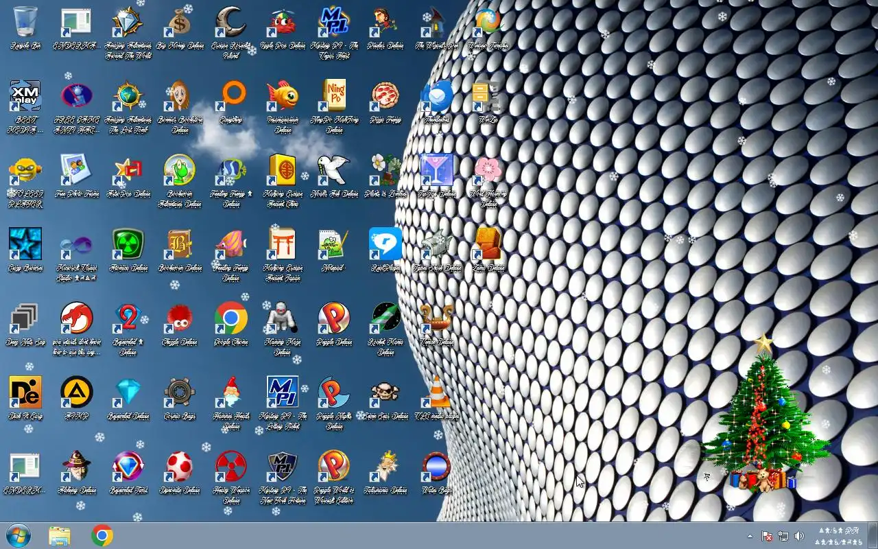Open the Recycle Bin desktop icon
Image resolution: width=878 pixels, height=549 pixels.
pos(25,22)
